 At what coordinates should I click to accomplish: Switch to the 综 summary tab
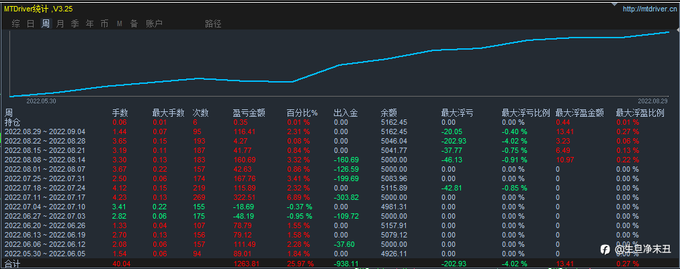(16, 24)
